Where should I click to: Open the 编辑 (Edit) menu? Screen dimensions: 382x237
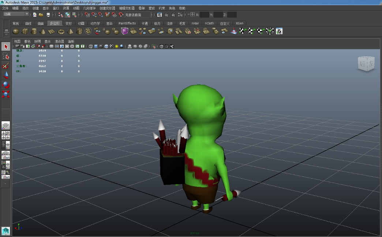(x=15, y=8)
